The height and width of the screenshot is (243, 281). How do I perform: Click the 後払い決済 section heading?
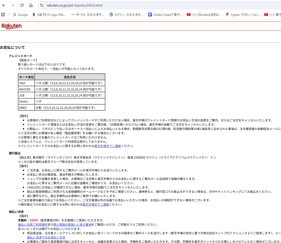(16, 212)
